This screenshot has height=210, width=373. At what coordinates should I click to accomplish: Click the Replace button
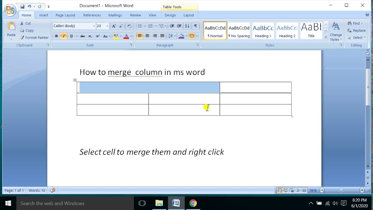(356, 30)
